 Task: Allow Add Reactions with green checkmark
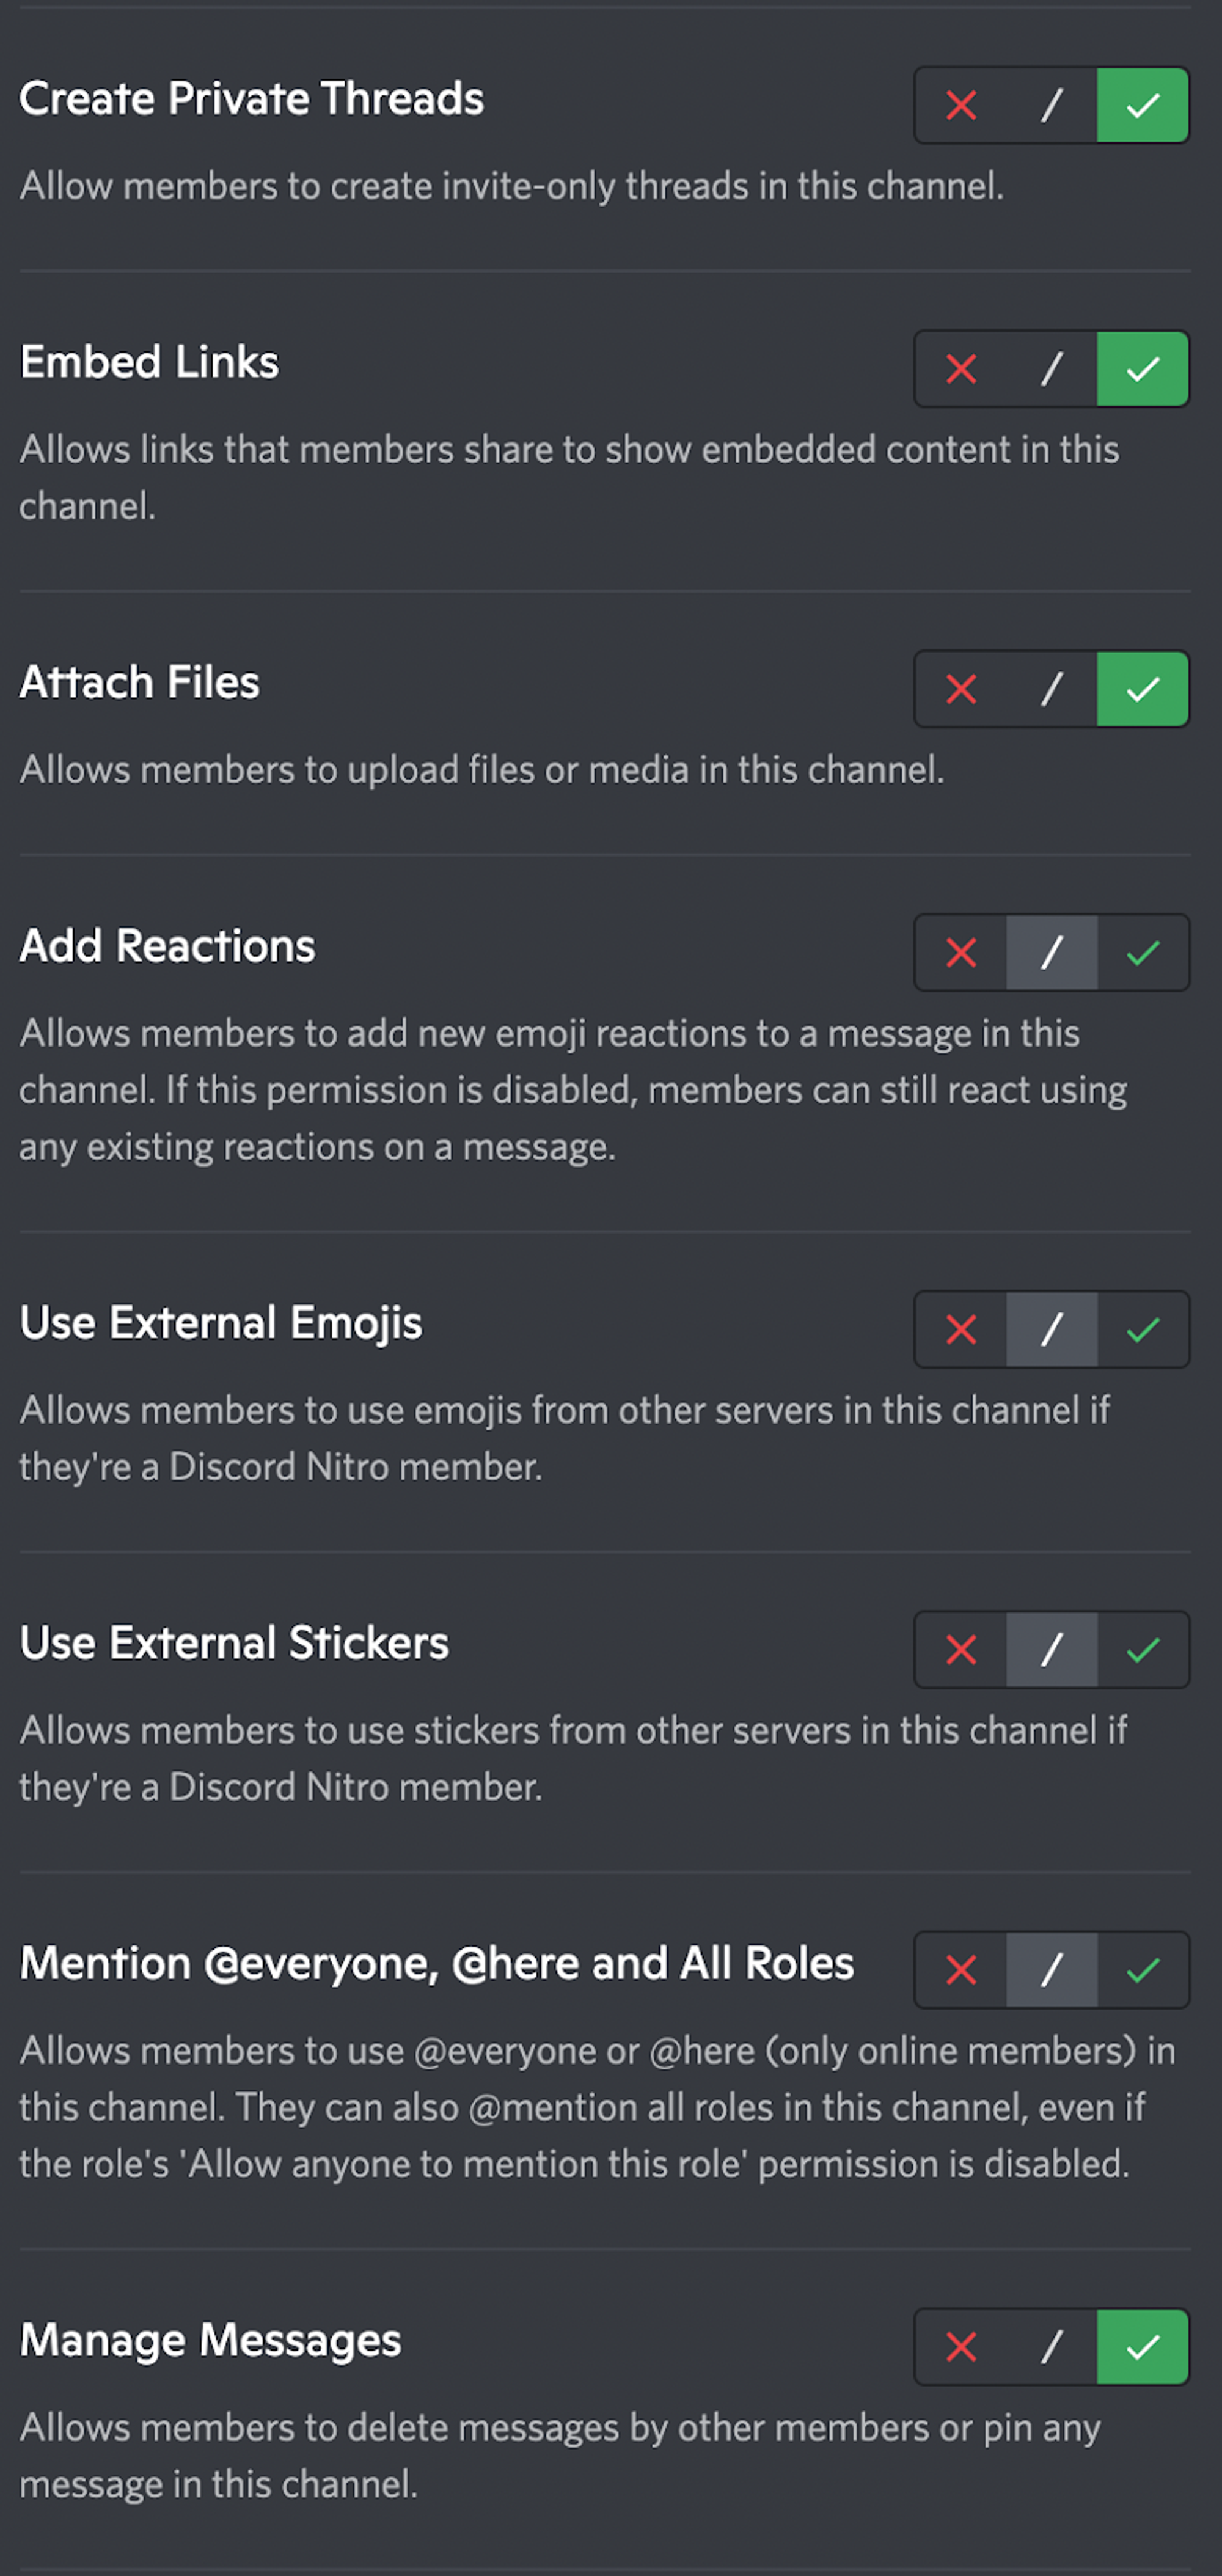tap(1143, 953)
